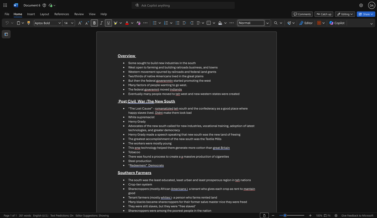The height and width of the screenshot is (218, 377).
Task: Increase paragraph indent
Action: pos(192,23)
